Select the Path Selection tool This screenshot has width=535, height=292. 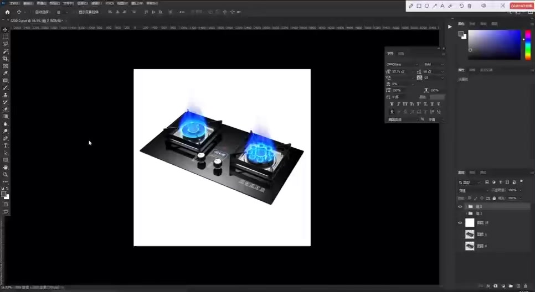tap(5, 153)
